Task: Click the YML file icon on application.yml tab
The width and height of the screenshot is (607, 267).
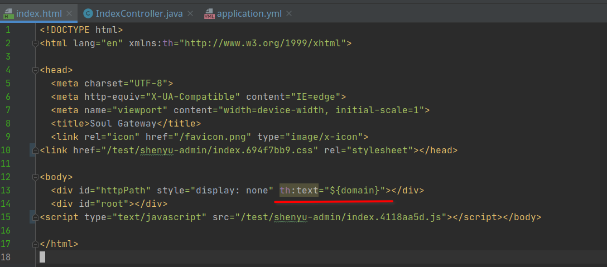Action: pos(209,14)
